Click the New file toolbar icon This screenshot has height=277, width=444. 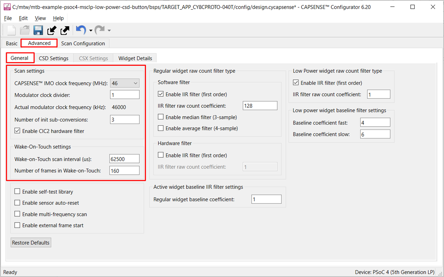click(x=11, y=30)
